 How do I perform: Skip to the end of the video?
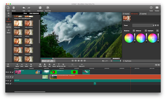point(85,61)
